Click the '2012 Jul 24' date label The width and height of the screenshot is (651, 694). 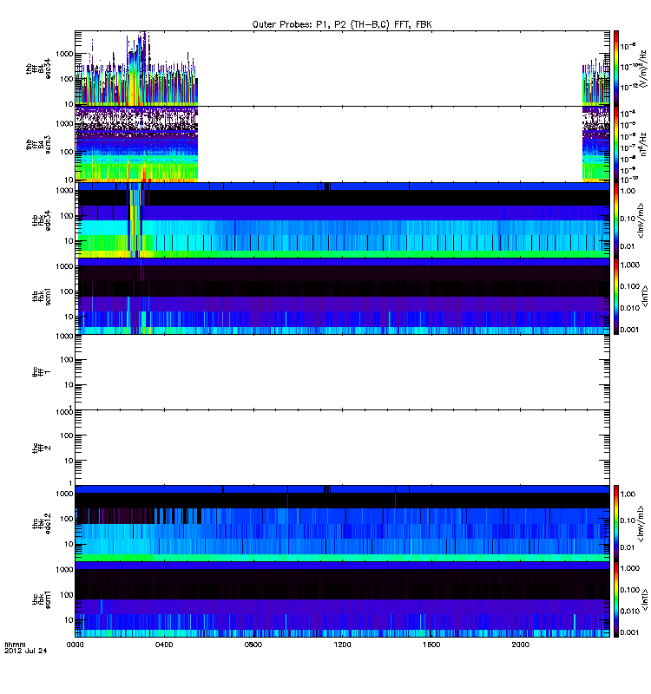pyautogui.click(x=26, y=651)
